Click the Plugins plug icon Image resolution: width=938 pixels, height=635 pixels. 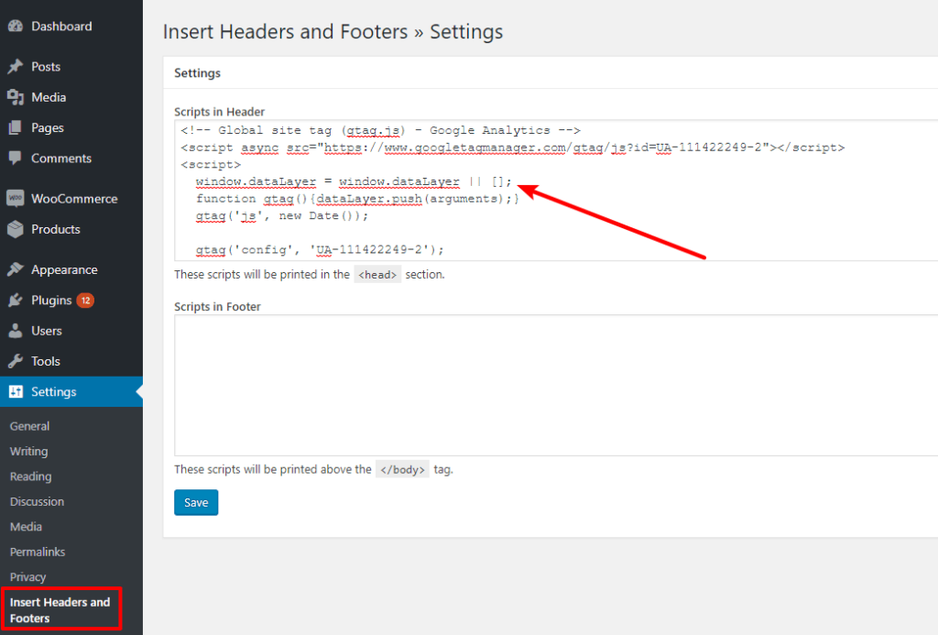click(16, 300)
